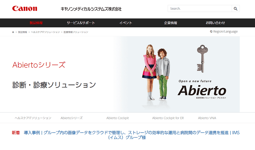Viewport: 255px width, 150px height.
Task: Click the home icon in breadcrumb
Action: [13, 32]
